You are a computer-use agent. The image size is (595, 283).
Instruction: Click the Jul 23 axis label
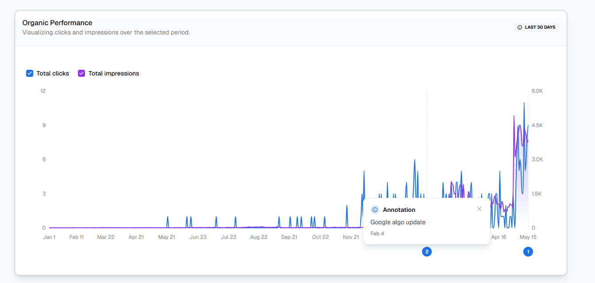pyautogui.click(x=228, y=237)
